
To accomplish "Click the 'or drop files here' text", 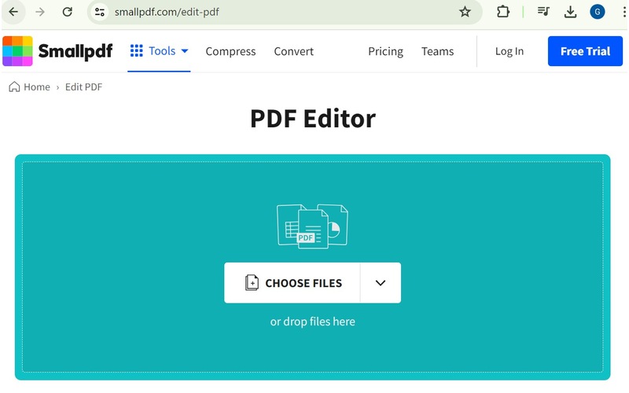I will [312, 321].
